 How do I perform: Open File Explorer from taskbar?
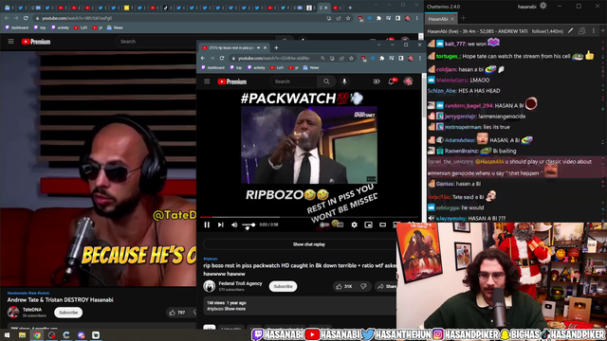coord(22,335)
